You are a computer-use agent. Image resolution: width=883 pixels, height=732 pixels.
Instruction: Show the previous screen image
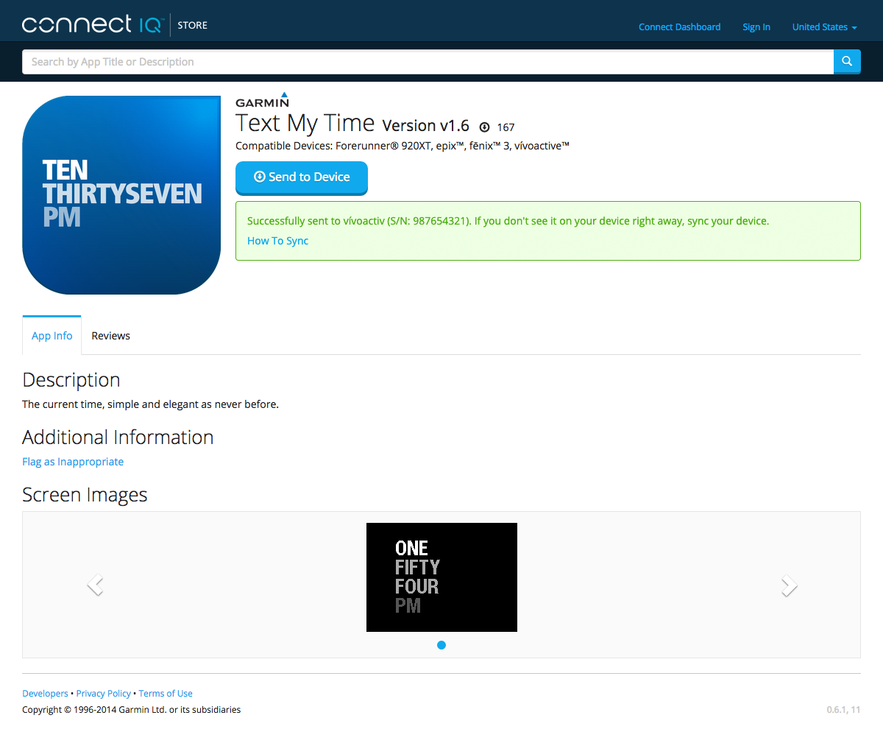click(x=96, y=585)
